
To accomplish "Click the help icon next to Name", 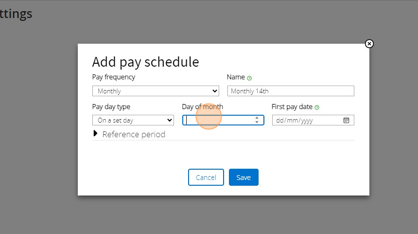I will tap(249, 78).
